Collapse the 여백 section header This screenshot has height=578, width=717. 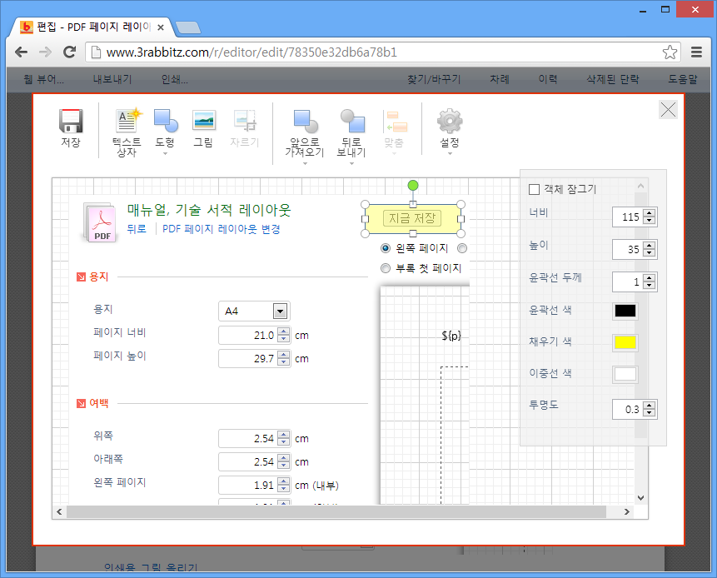[81, 405]
